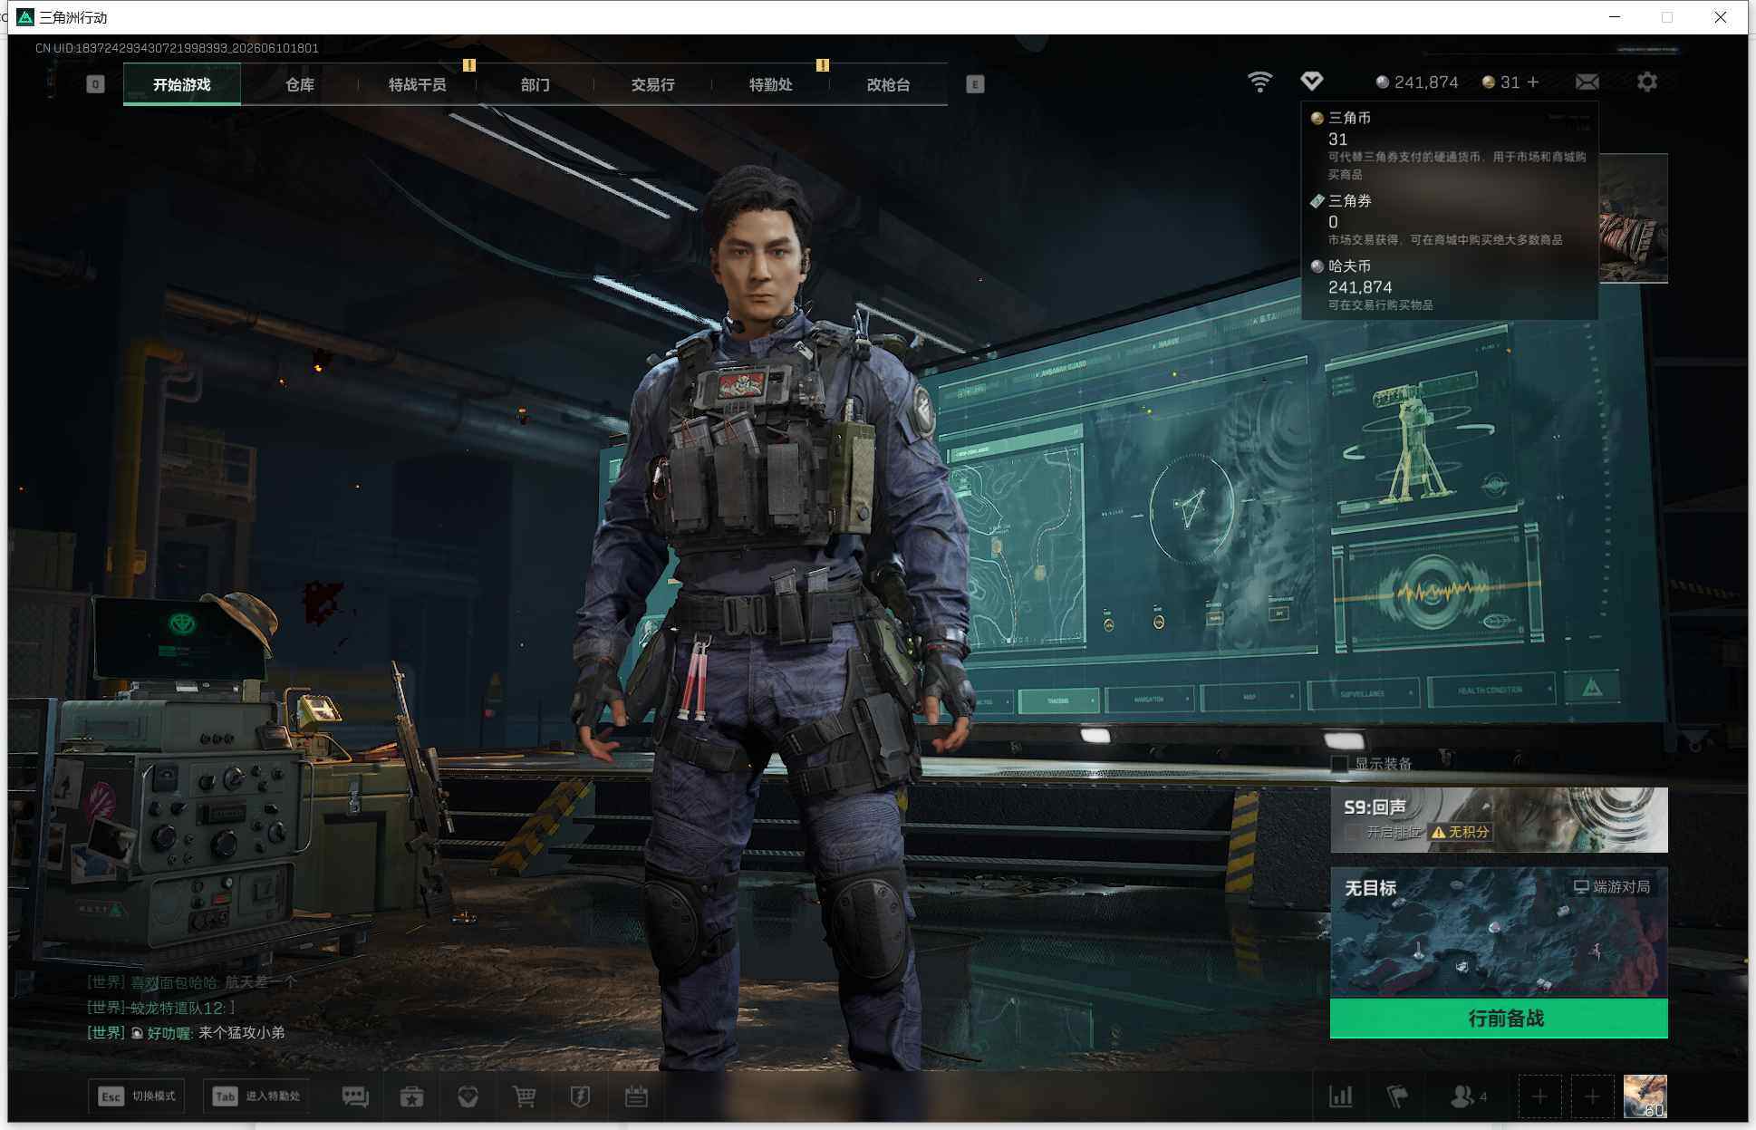Click the first empty teammate invite slot
The width and height of the screenshot is (1756, 1130).
(1539, 1096)
